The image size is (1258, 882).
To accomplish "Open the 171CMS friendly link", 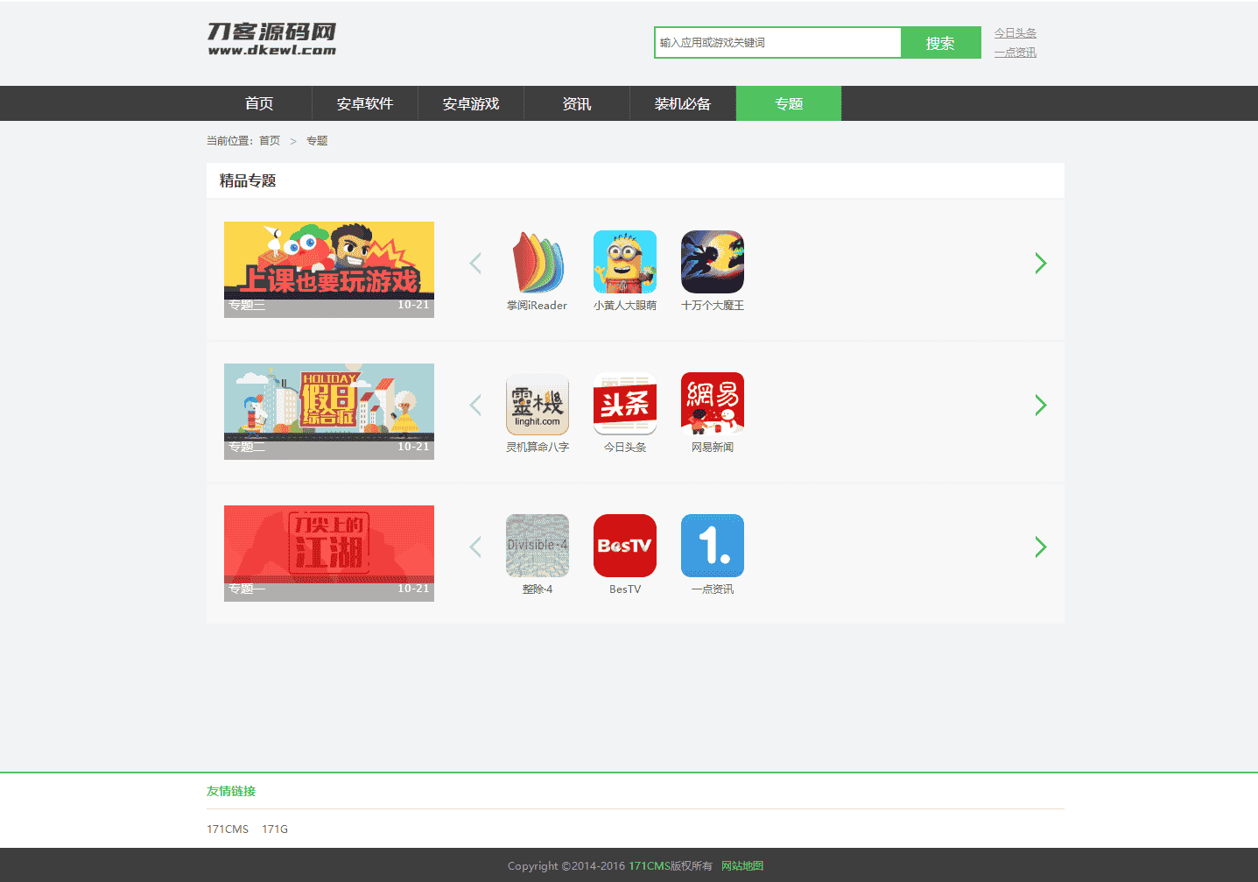I will pyautogui.click(x=228, y=829).
